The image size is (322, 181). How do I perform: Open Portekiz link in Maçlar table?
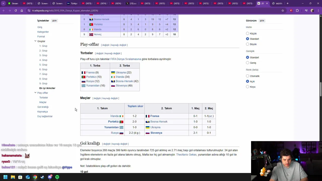(113, 122)
